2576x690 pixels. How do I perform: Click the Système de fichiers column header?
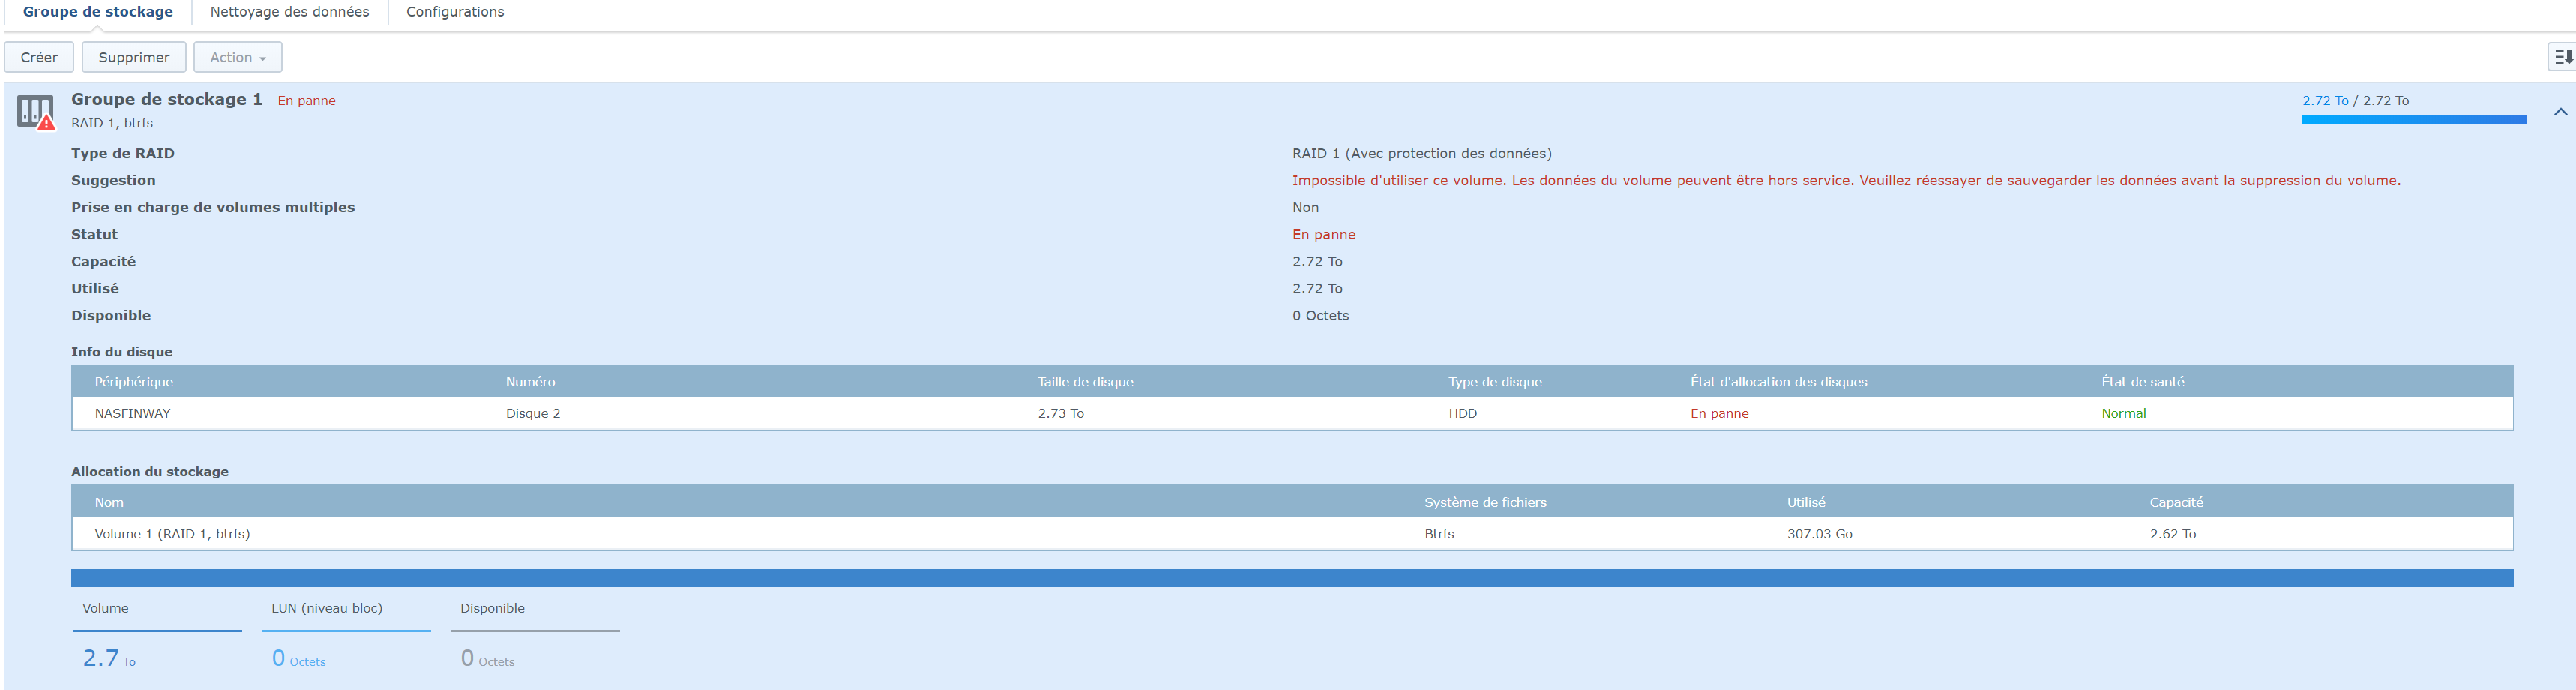click(1485, 502)
